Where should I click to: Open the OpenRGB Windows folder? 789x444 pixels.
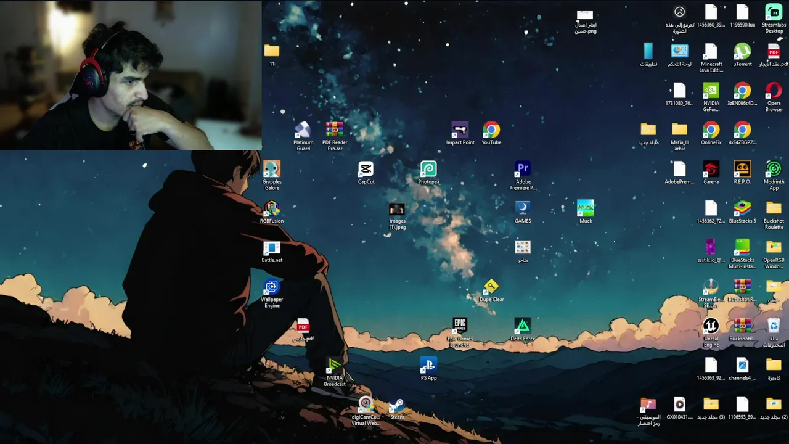774,254
